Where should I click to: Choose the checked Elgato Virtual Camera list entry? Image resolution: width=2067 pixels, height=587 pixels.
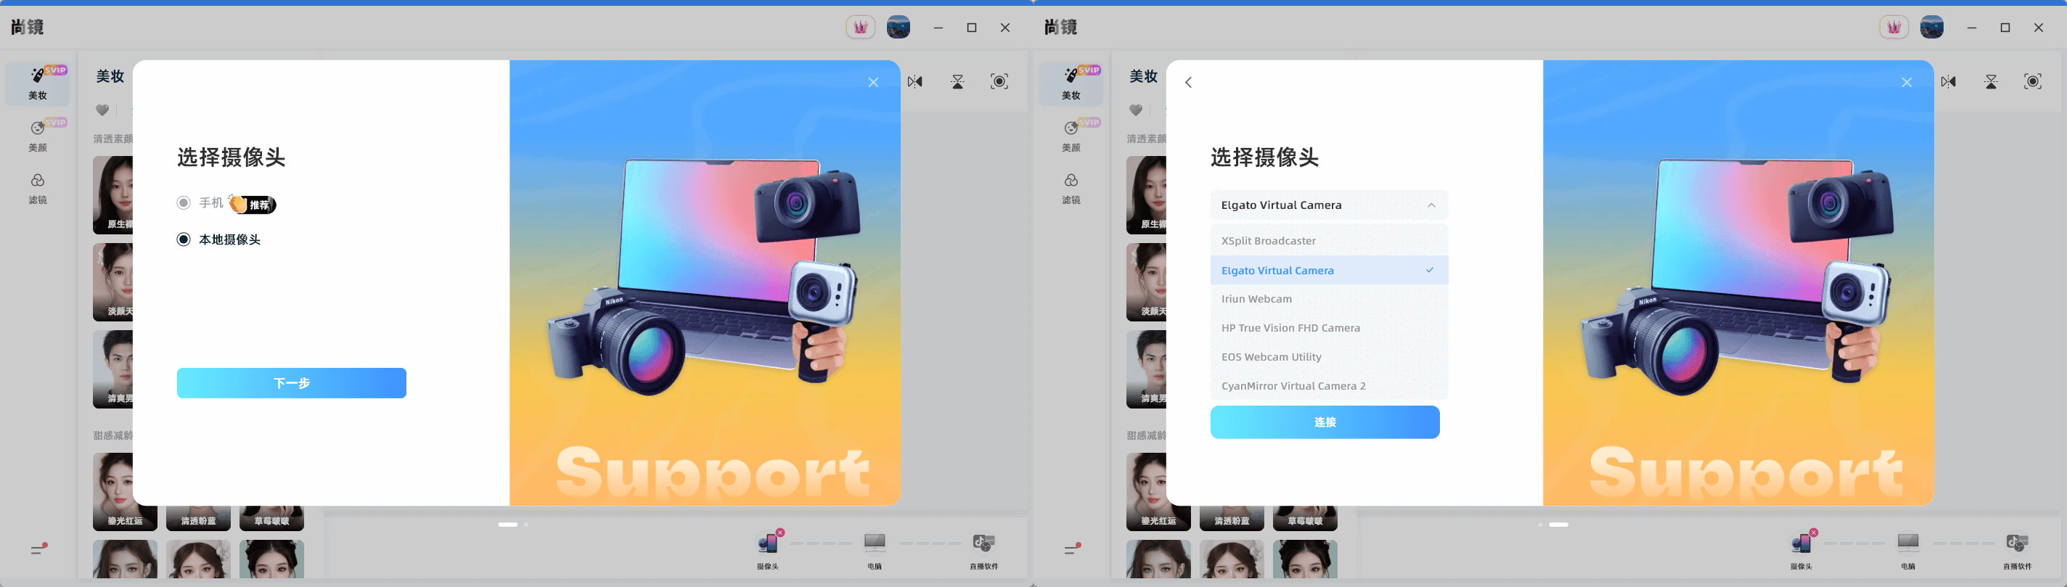(1329, 270)
